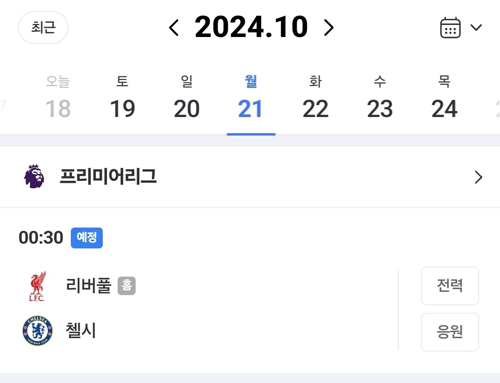Select Sunday 20 date tab

[x=187, y=99]
